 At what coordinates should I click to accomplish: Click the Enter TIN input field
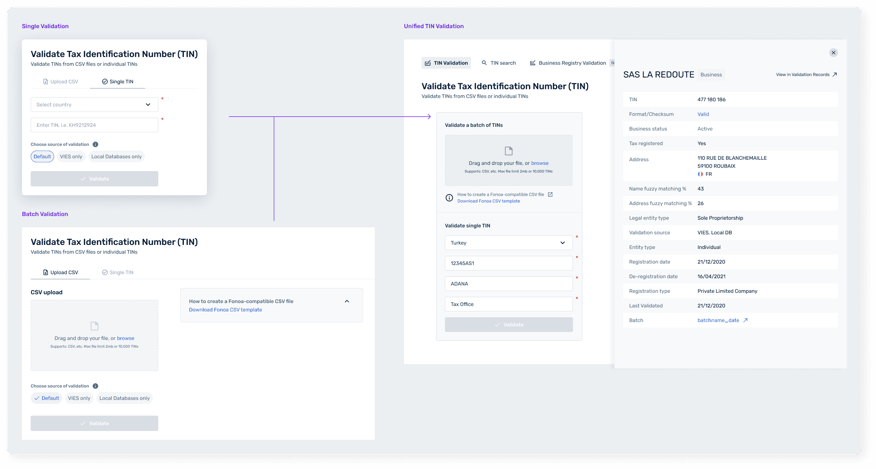pos(94,125)
